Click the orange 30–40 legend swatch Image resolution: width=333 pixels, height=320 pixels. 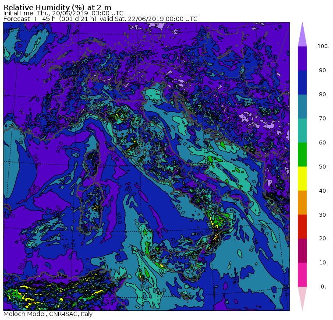point(302,203)
